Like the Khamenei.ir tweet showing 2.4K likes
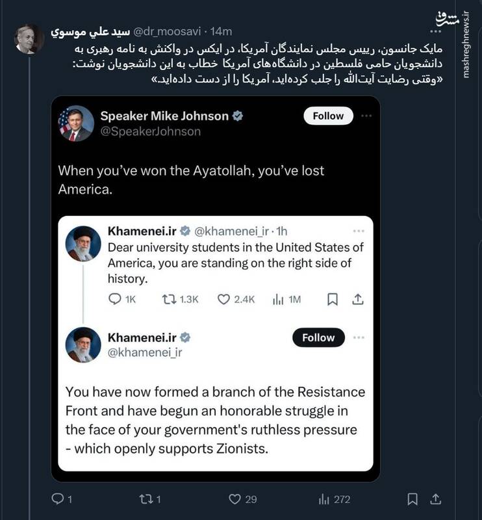The image size is (482, 520). [x=222, y=298]
